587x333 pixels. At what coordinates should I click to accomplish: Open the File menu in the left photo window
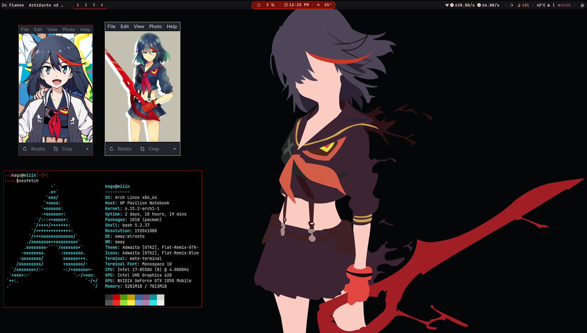point(25,30)
